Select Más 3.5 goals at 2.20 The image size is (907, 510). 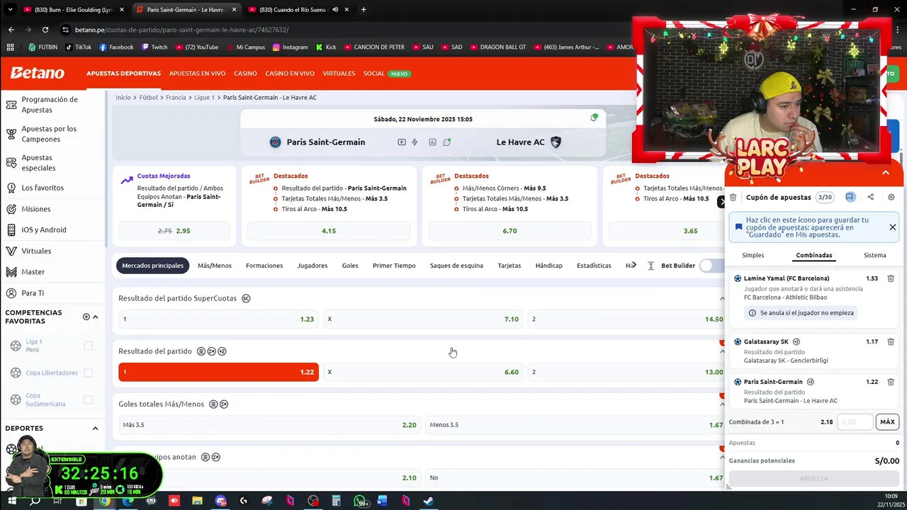click(269, 425)
